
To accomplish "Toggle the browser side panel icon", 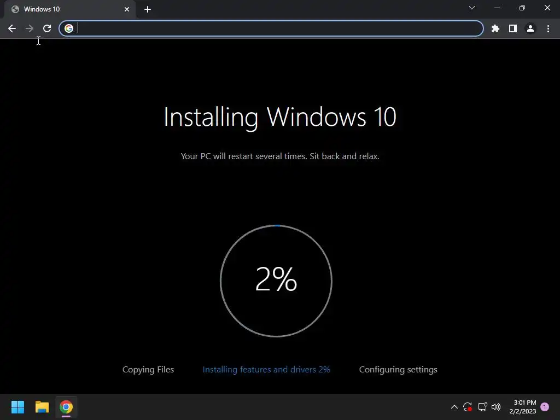I will 513,28.
